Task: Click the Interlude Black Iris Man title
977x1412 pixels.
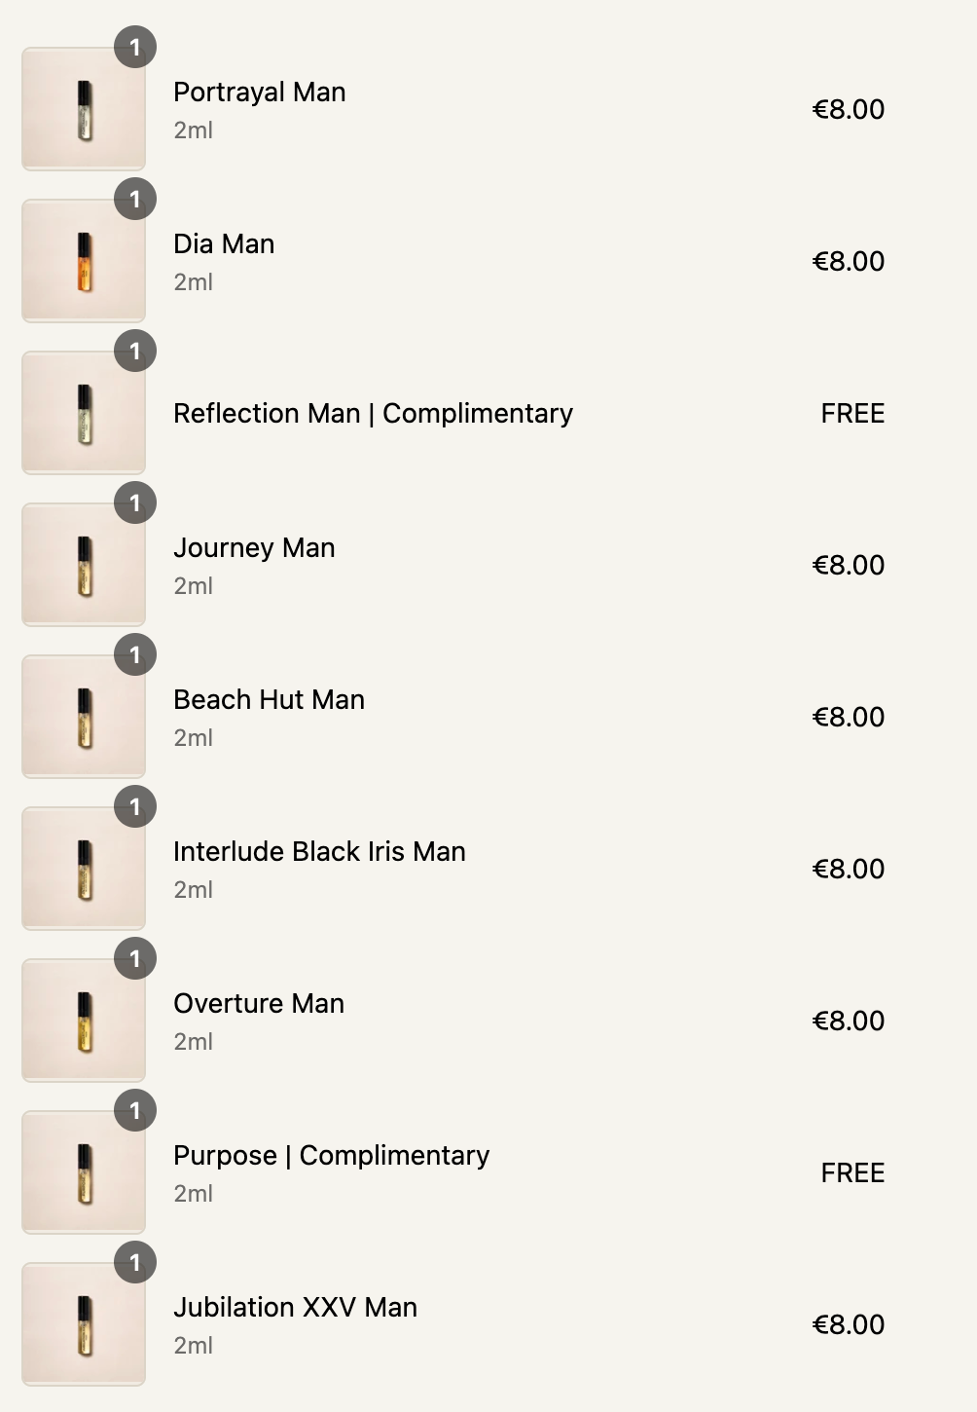Action: point(319,852)
